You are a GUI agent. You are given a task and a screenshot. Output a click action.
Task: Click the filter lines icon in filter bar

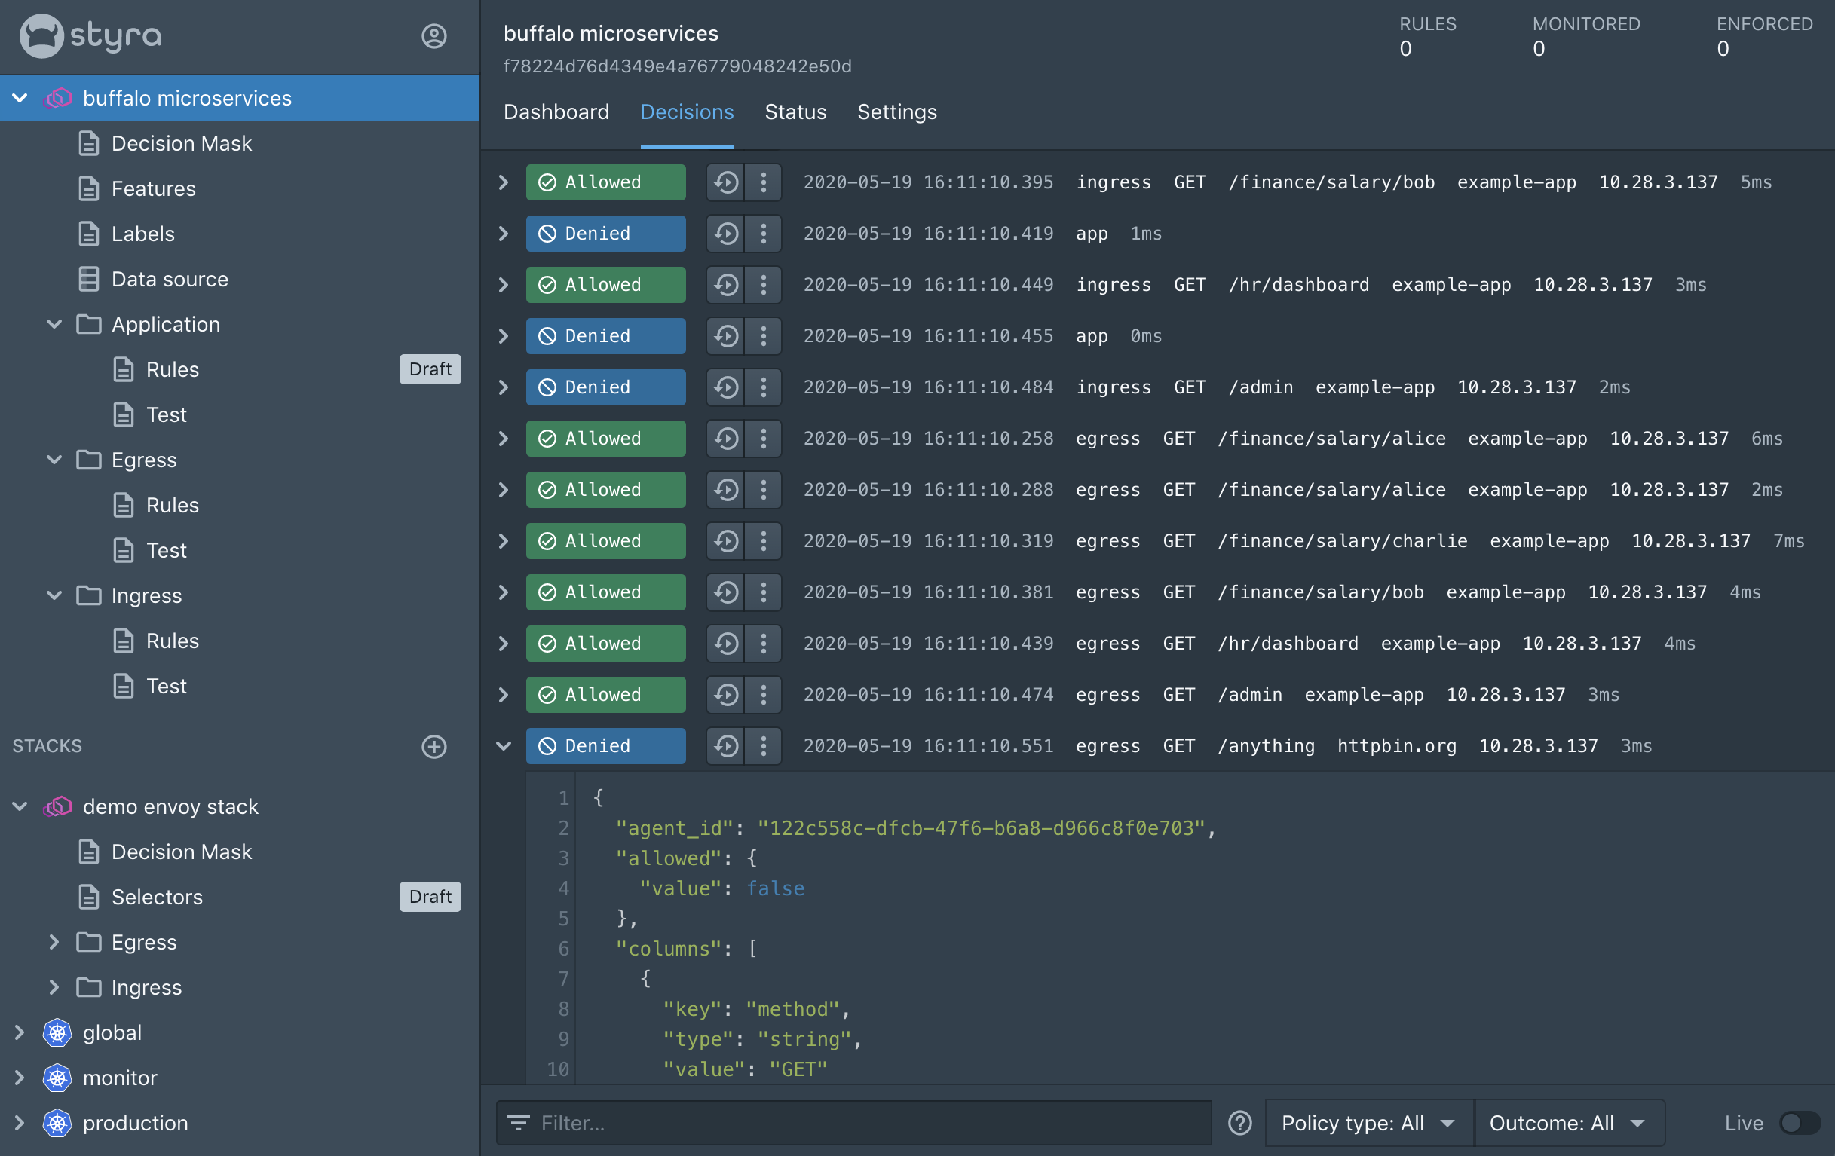tap(518, 1123)
